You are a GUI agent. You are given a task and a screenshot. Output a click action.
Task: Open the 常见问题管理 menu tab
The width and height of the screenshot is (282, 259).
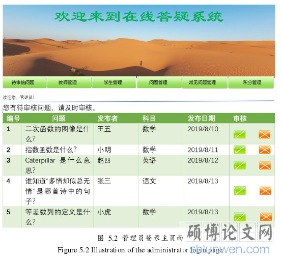(205, 82)
